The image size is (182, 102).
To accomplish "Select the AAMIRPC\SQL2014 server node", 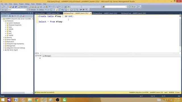I will pos(19,19).
